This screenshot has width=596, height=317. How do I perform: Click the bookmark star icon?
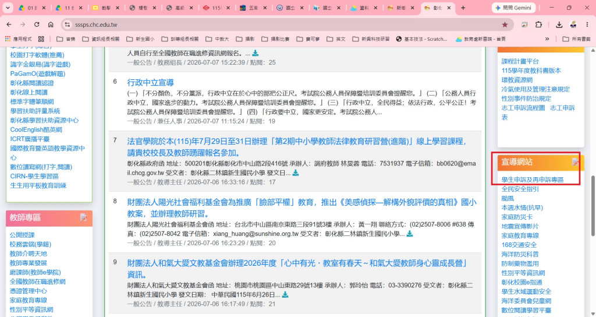click(505, 24)
